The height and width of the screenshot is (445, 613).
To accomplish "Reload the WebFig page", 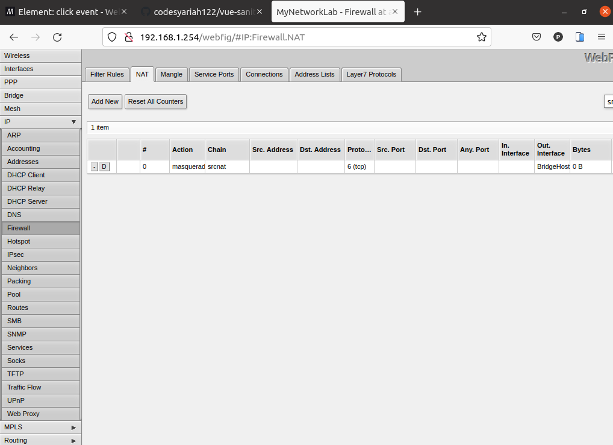I will (57, 37).
